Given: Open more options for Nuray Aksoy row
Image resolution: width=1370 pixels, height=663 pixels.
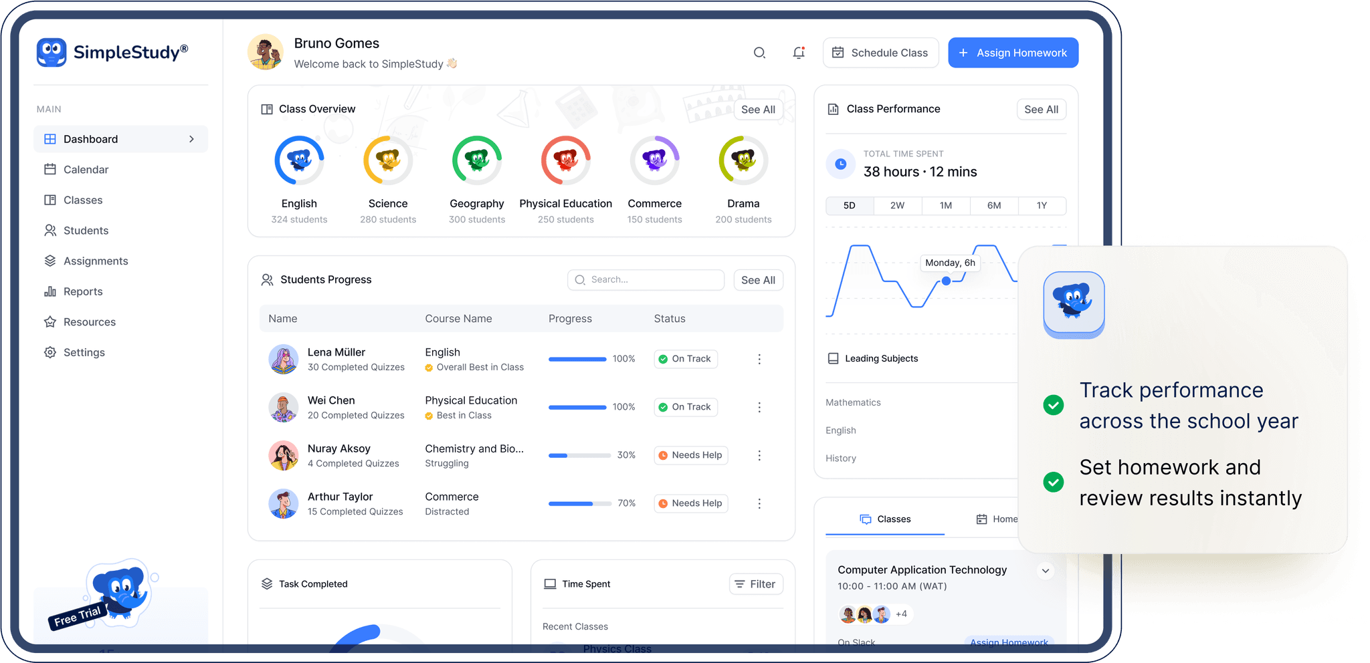Looking at the screenshot, I should tap(759, 456).
